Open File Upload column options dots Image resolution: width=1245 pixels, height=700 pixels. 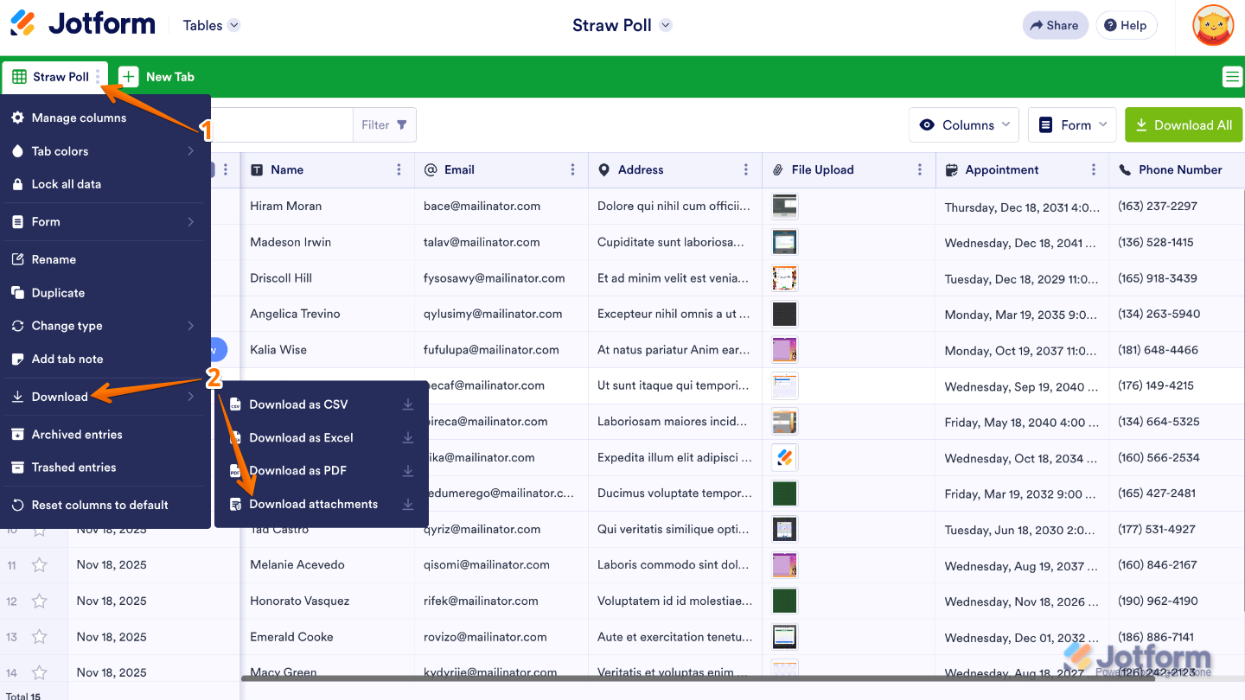click(920, 170)
